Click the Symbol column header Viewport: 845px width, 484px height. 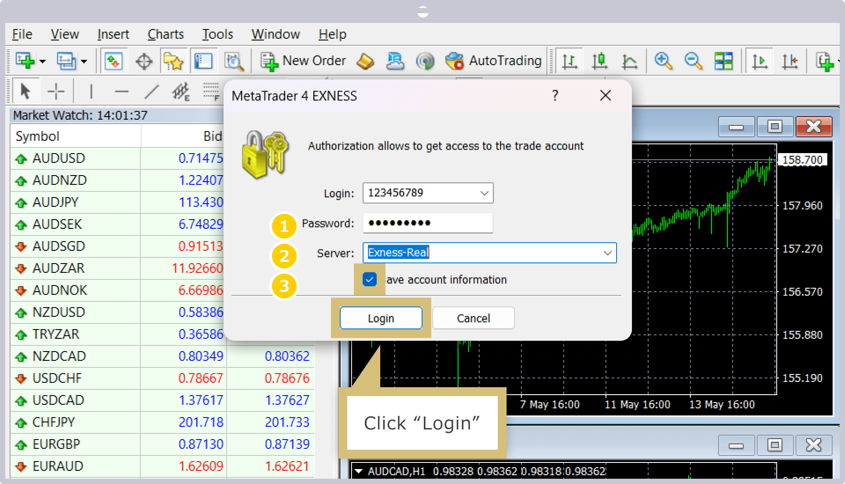tap(76, 136)
